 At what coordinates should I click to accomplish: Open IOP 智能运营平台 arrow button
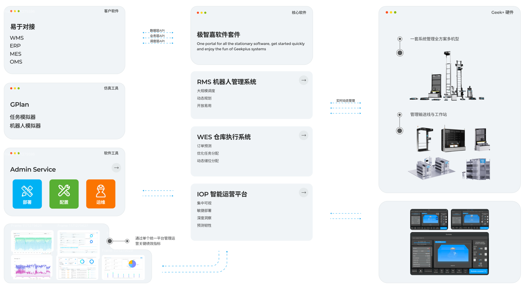[303, 193]
